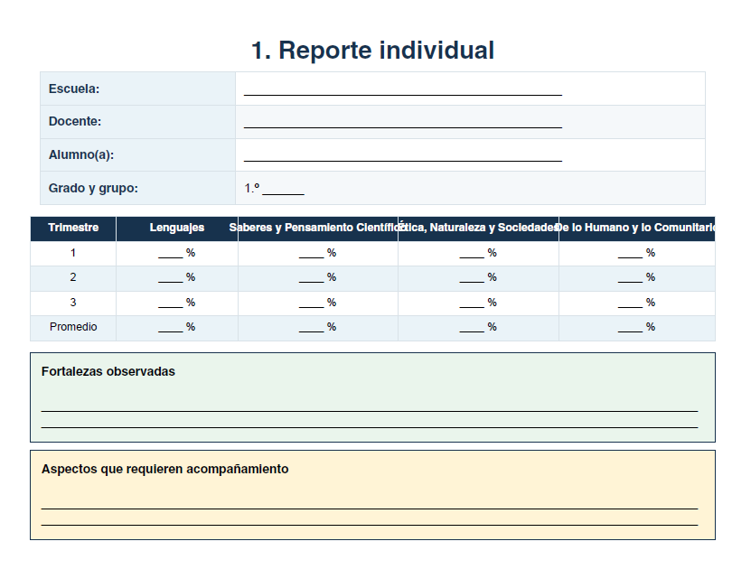This screenshot has width=732, height=588.
Task: Click Saberes percentage cell for trimestre 3
Action: (x=318, y=303)
